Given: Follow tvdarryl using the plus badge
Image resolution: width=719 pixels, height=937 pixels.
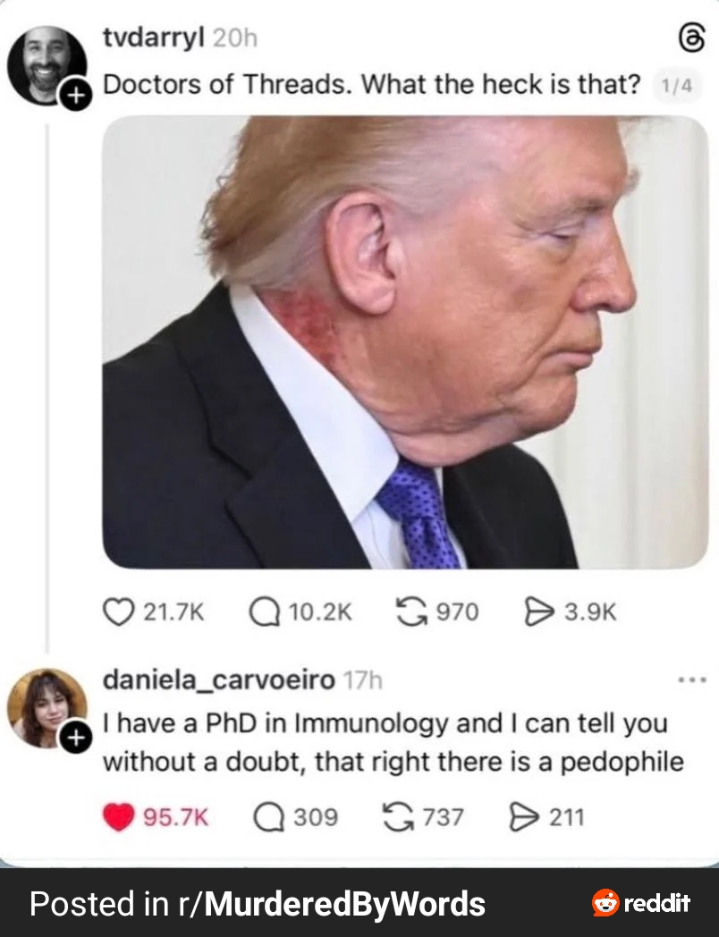Looking at the screenshot, I should (75, 95).
